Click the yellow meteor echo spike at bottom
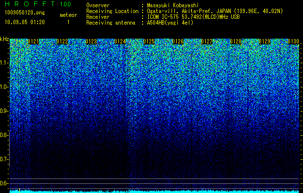303x193 pixels. coord(20,190)
